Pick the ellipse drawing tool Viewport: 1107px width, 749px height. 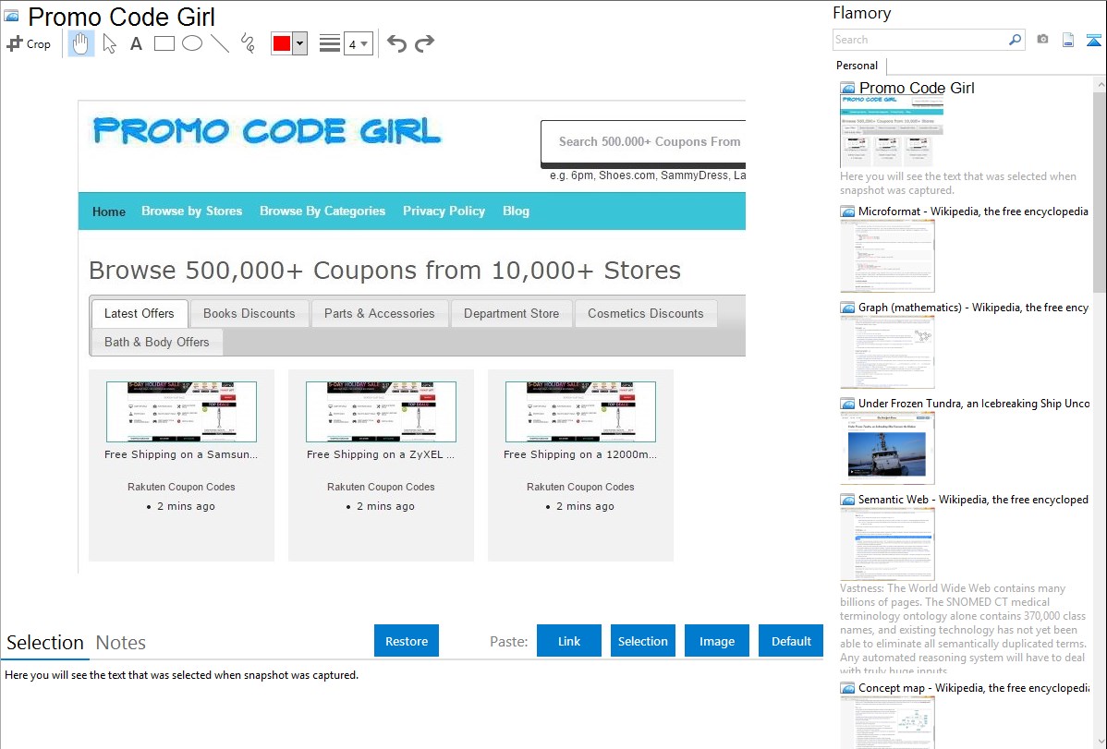point(192,43)
